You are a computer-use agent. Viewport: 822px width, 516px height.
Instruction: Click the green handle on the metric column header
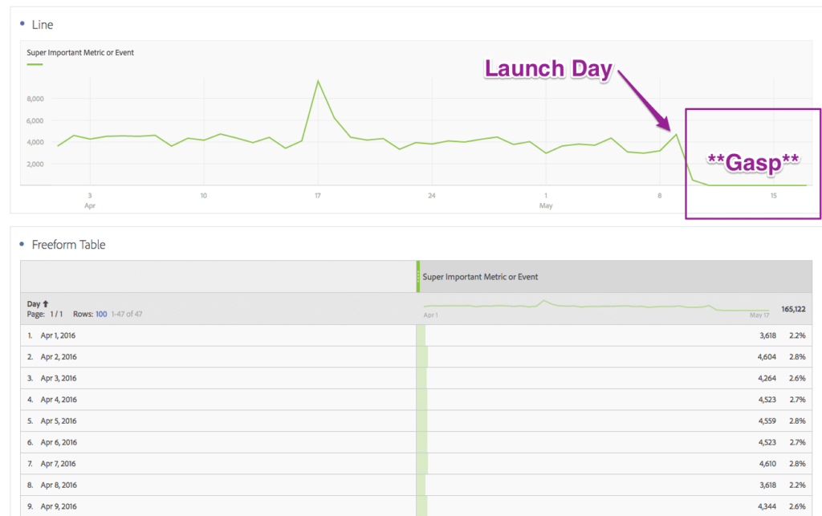418,277
